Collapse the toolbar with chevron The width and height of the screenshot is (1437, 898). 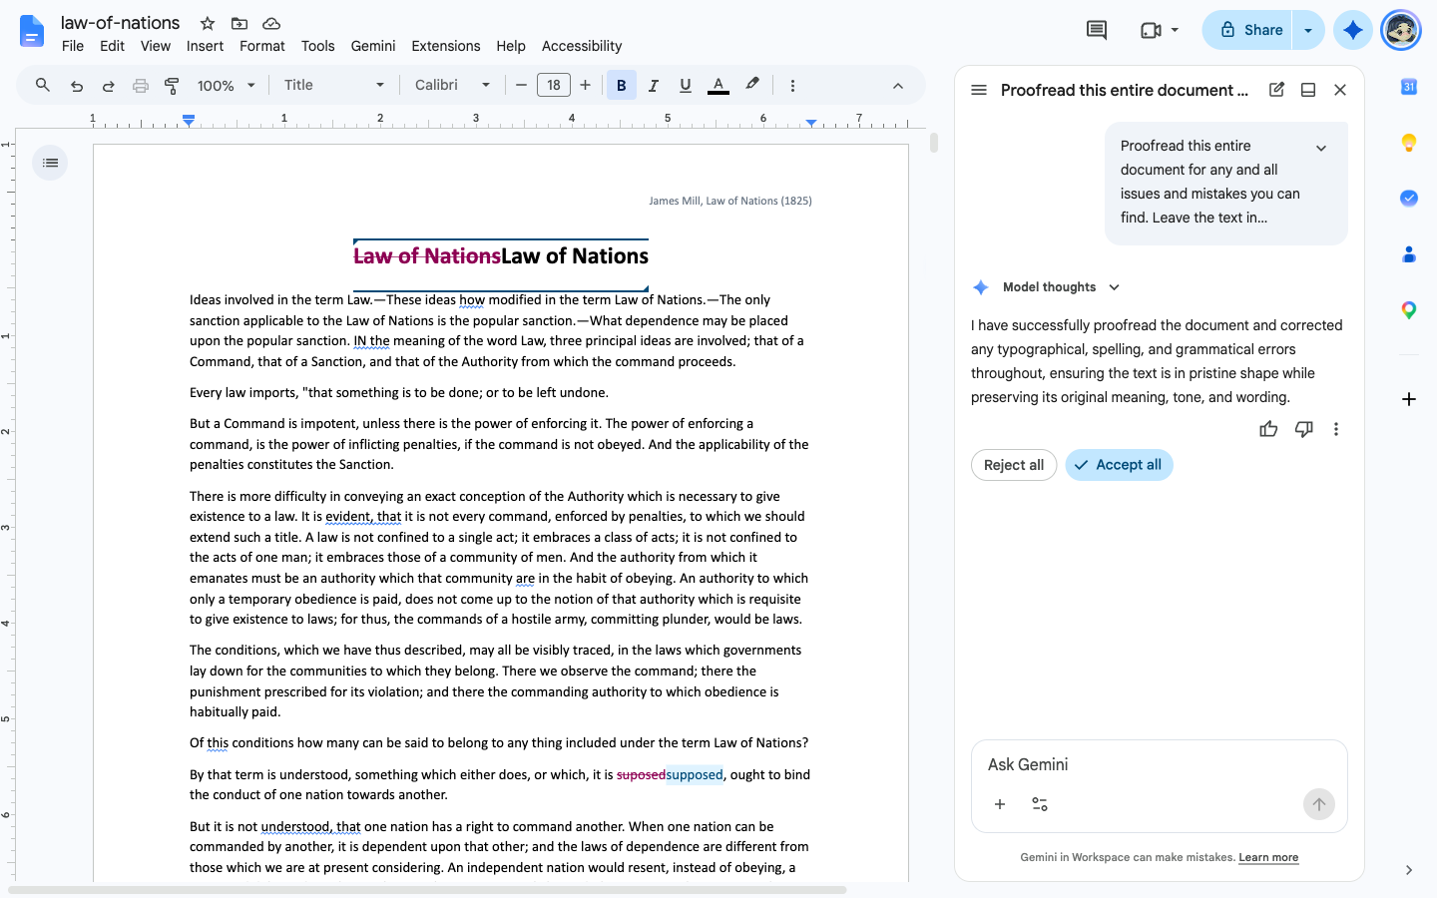(x=898, y=86)
